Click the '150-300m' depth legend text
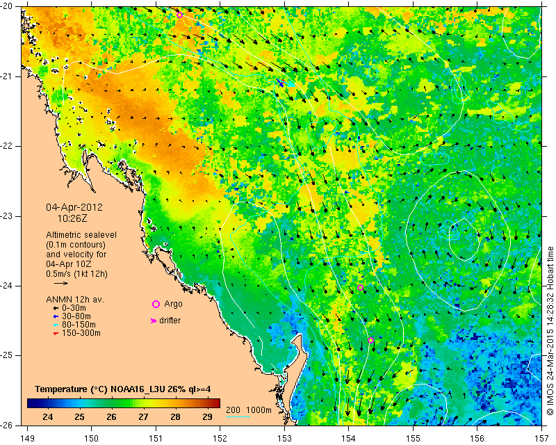 point(81,333)
